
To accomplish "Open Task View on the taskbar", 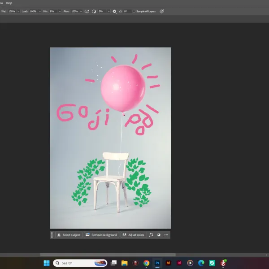I will pyautogui.click(x=113, y=263).
